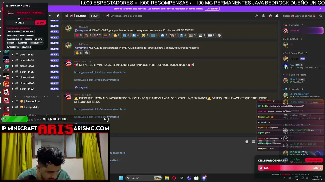The width and height of the screenshot is (325, 182).
Task: Toggle the laughing emoji reaction showing 4
Action: tap(145, 35)
